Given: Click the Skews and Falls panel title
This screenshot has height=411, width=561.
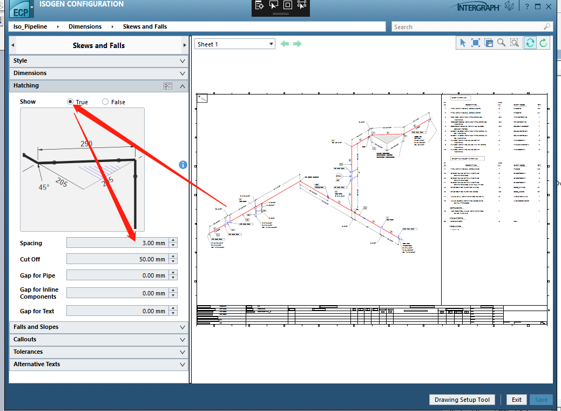Looking at the screenshot, I should [99, 45].
